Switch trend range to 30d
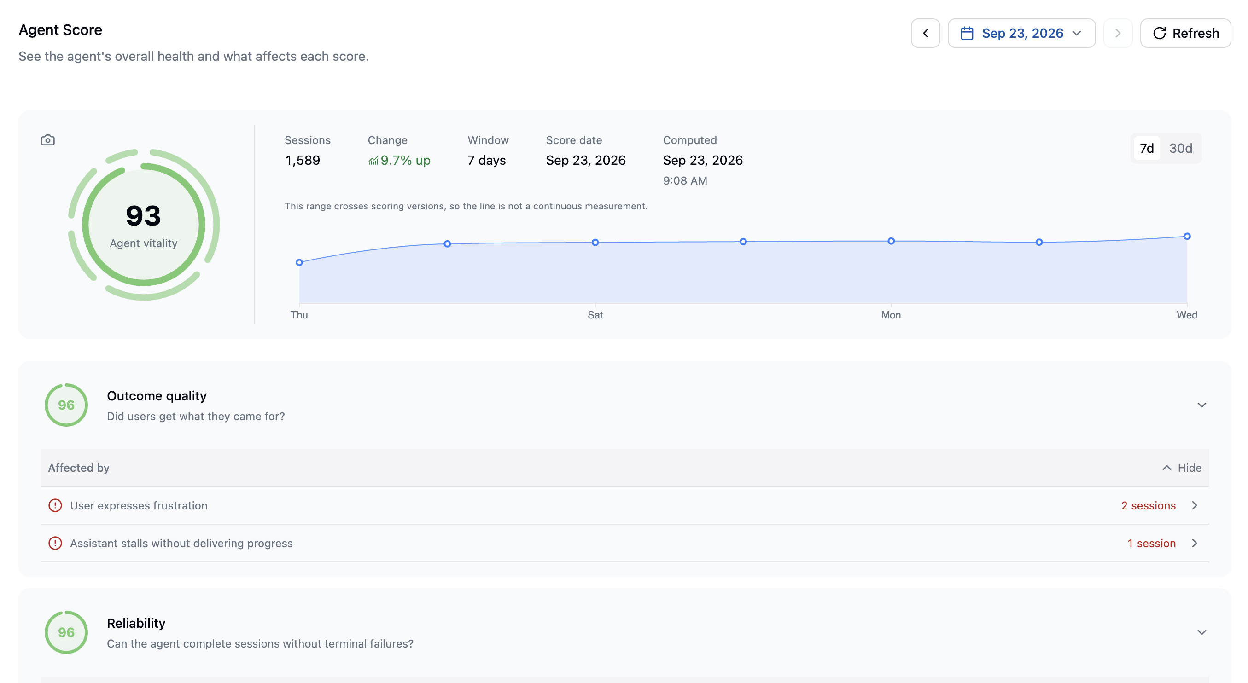The height and width of the screenshot is (683, 1248). [x=1180, y=148]
